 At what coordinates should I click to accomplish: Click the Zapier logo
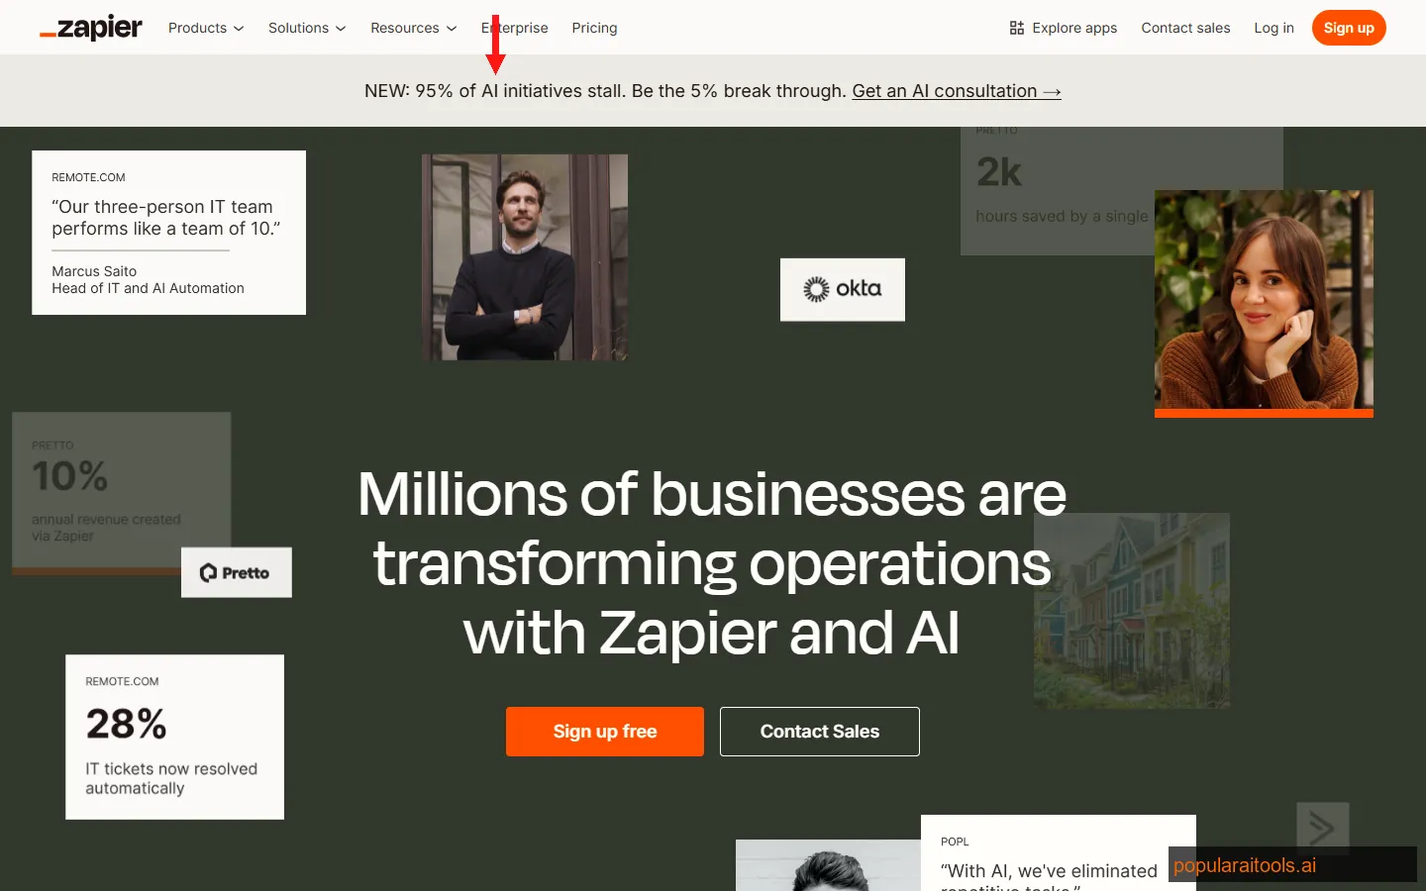coord(90,27)
